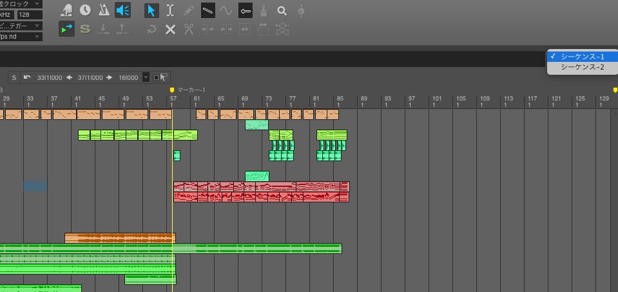Toggle the metronome click

(x=104, y=10)
